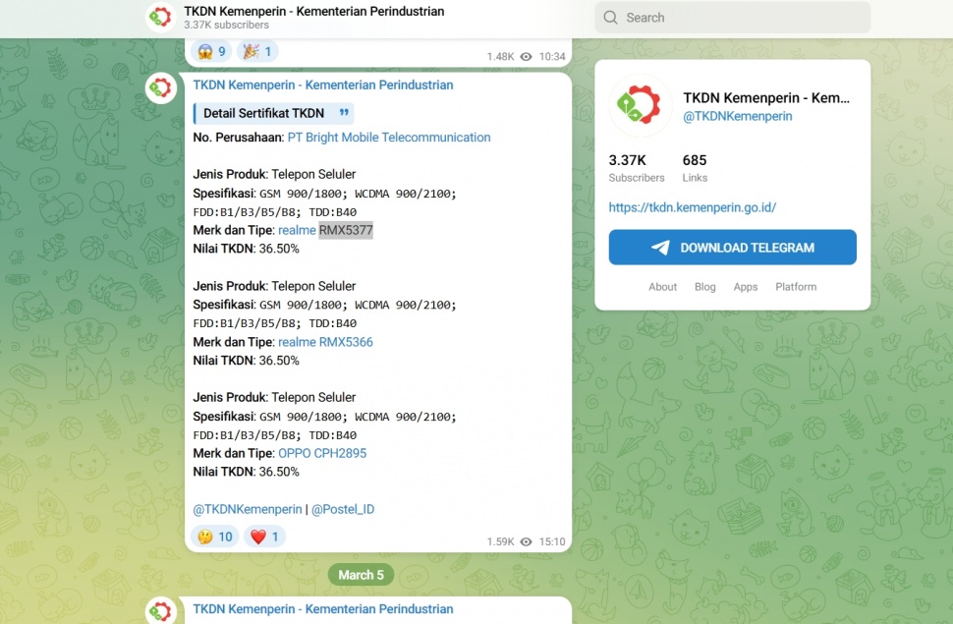Image resolution: width=953 pixels, height=624 pixels.
Task: Open the @TKDNKemenperin handle in info card
Action: (x=737, y=116)
